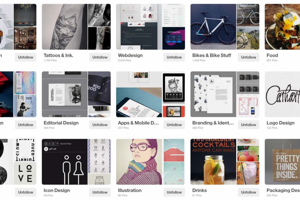
Task: Unfollow the Illustration board
Action: click(x=174, y=192)
